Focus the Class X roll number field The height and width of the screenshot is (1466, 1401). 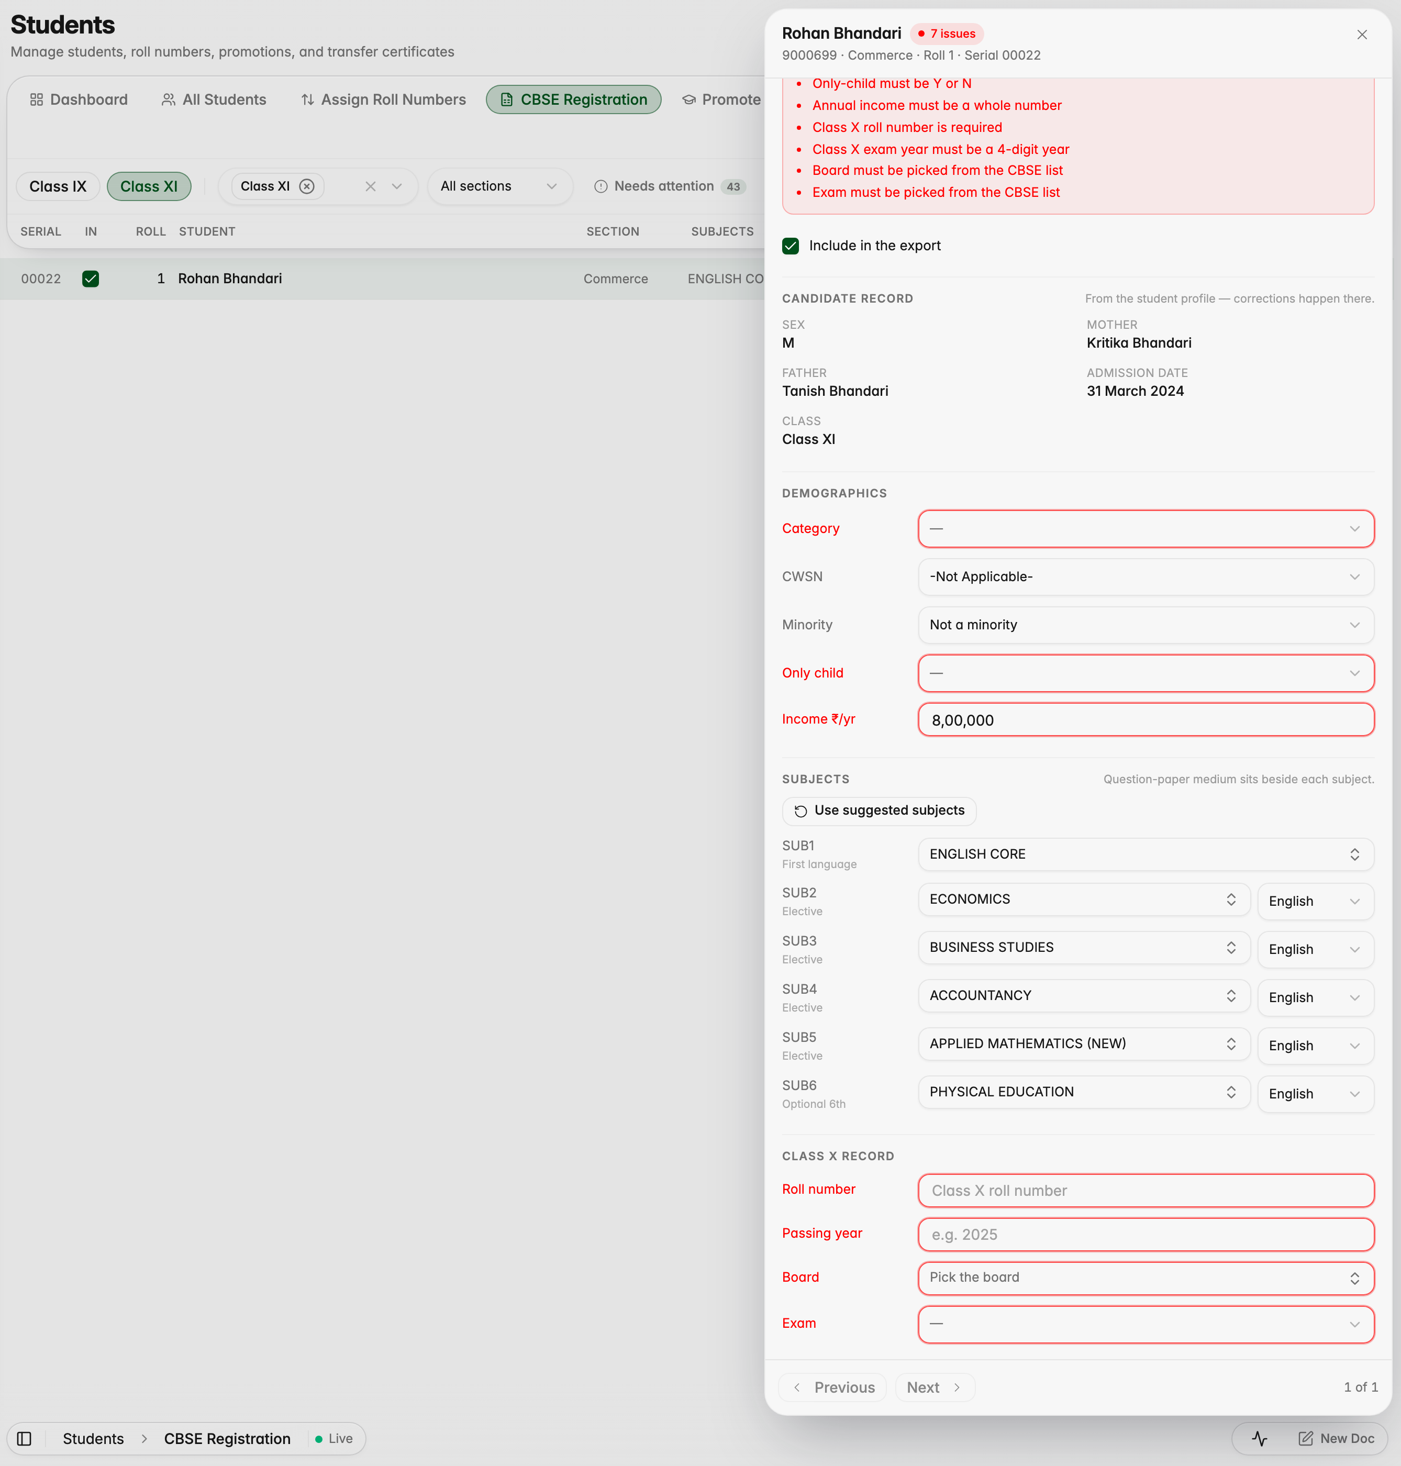coord(1145,1190)
